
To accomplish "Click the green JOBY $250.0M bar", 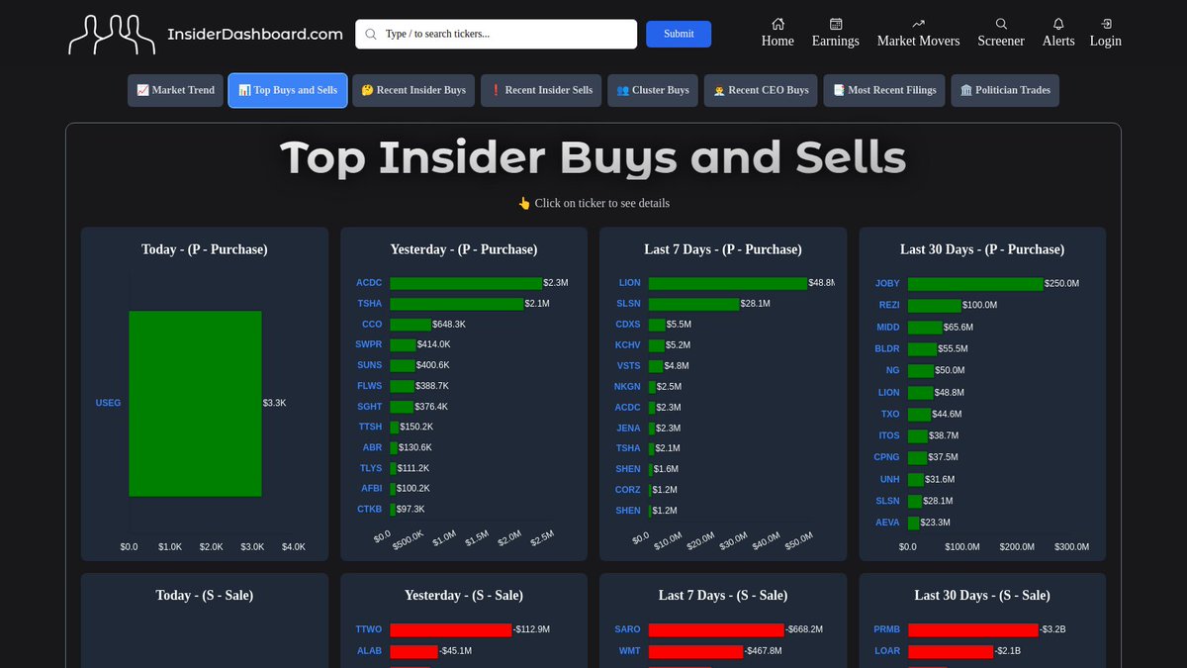I will [x=975, y=283].
